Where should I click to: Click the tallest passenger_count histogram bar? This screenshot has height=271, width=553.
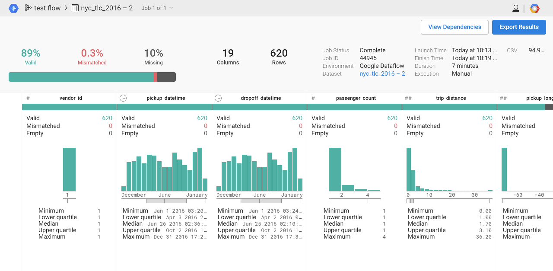335,169
